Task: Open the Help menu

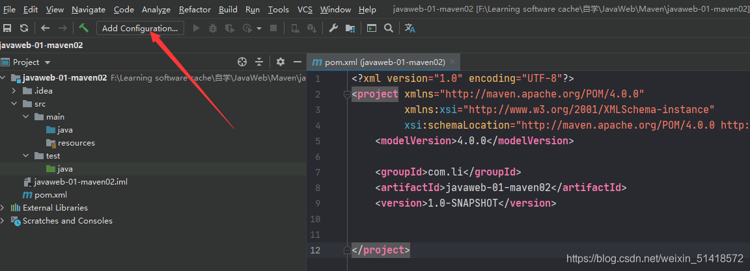Action: tap(367, 10)
